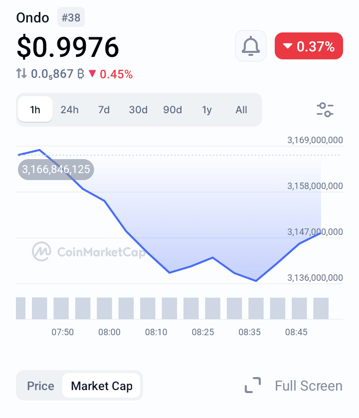
Task: Click the full screen expand icon
Action: (x=253, y=386)
